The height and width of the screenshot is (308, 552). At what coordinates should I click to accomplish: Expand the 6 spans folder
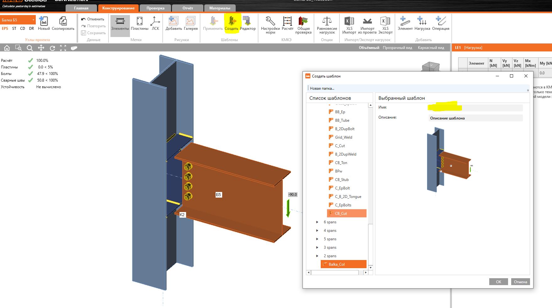(x=317, y=222)
